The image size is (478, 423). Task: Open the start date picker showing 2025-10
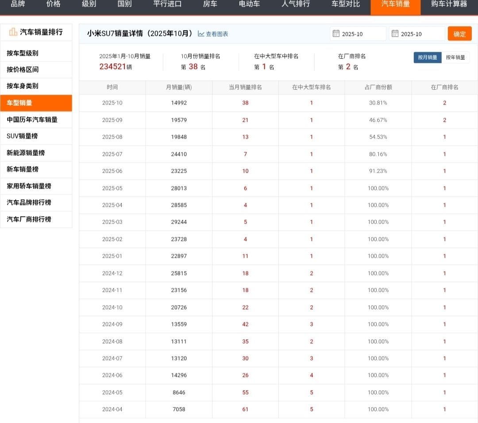pyautogui.click(x=358, y=34)
